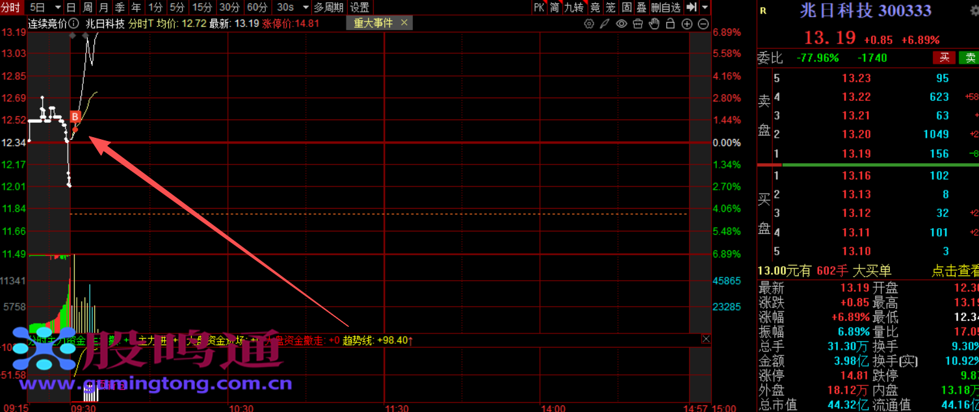Viewport: 979px width, 412px height.
Task: Toggle the chart lock icon
Action: [x=670, y=24]
